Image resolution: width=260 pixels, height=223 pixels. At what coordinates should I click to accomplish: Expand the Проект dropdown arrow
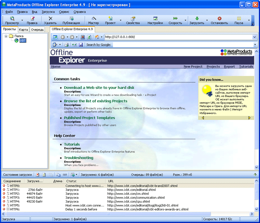[120, 20]
